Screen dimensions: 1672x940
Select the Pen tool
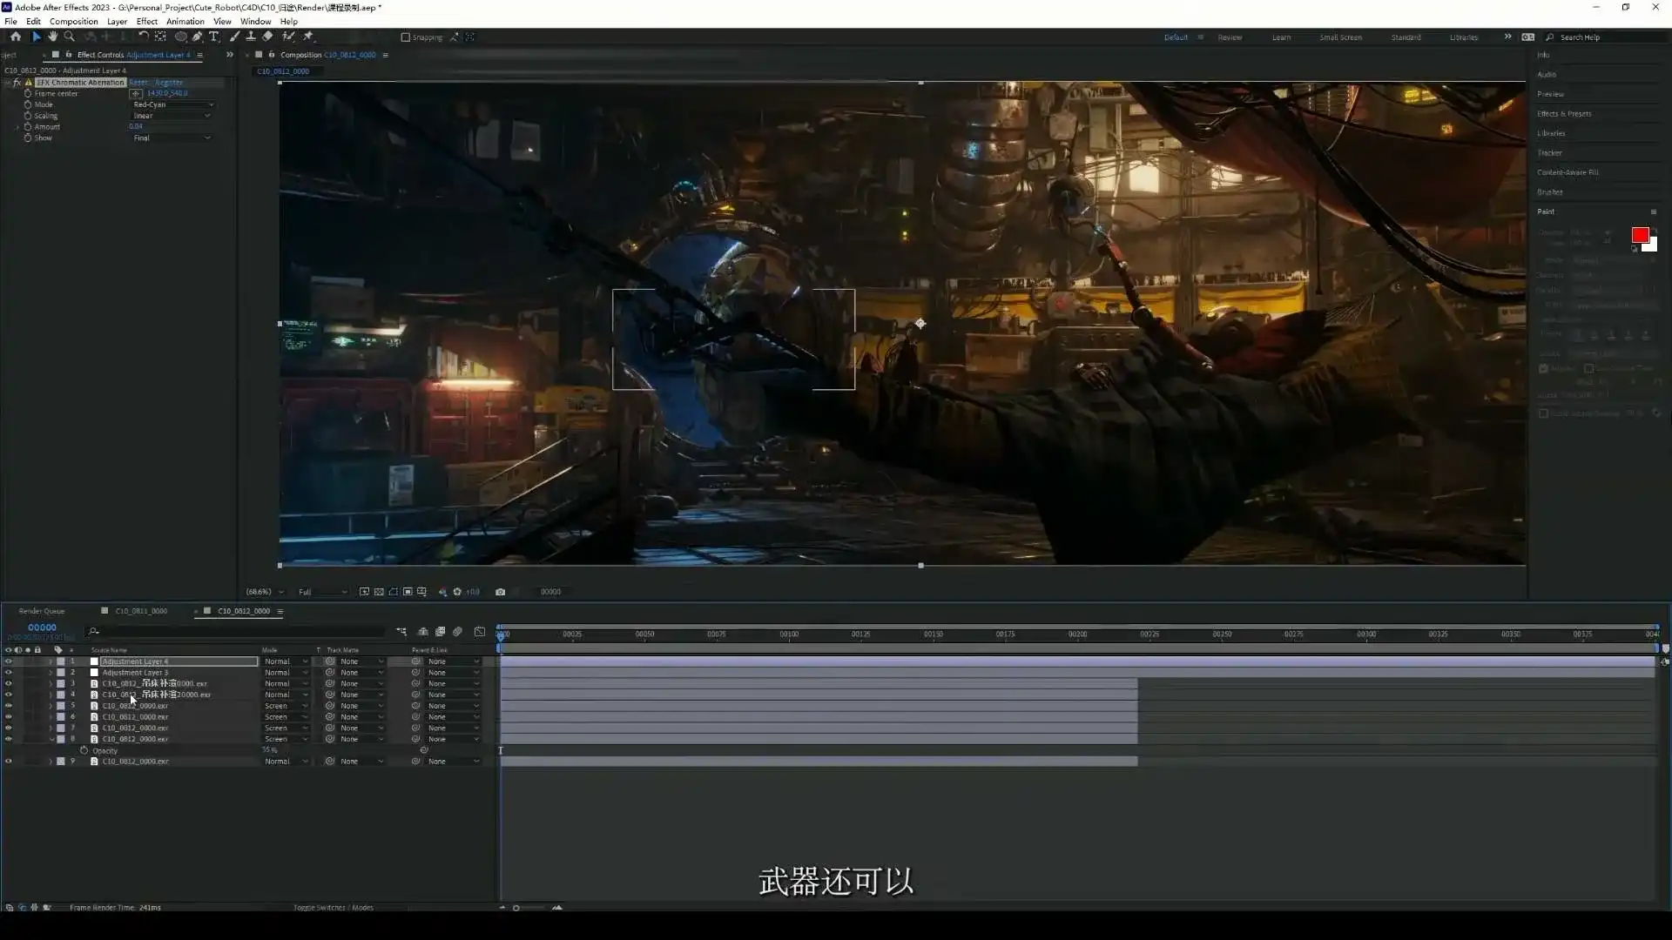click(x=198, y=37)
